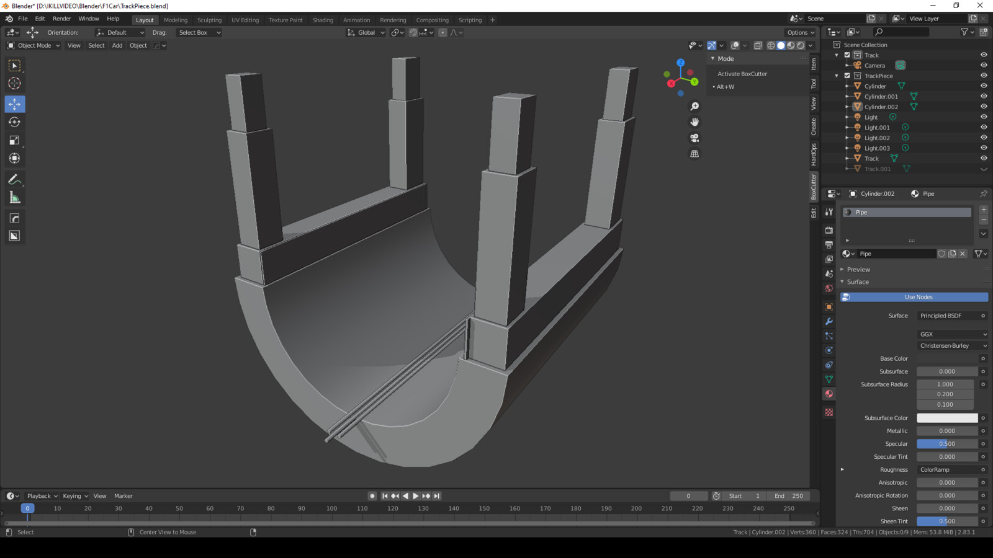Screen dimensions: 993x558
Task: Select the Annotate tool
Action: (14, 180)
